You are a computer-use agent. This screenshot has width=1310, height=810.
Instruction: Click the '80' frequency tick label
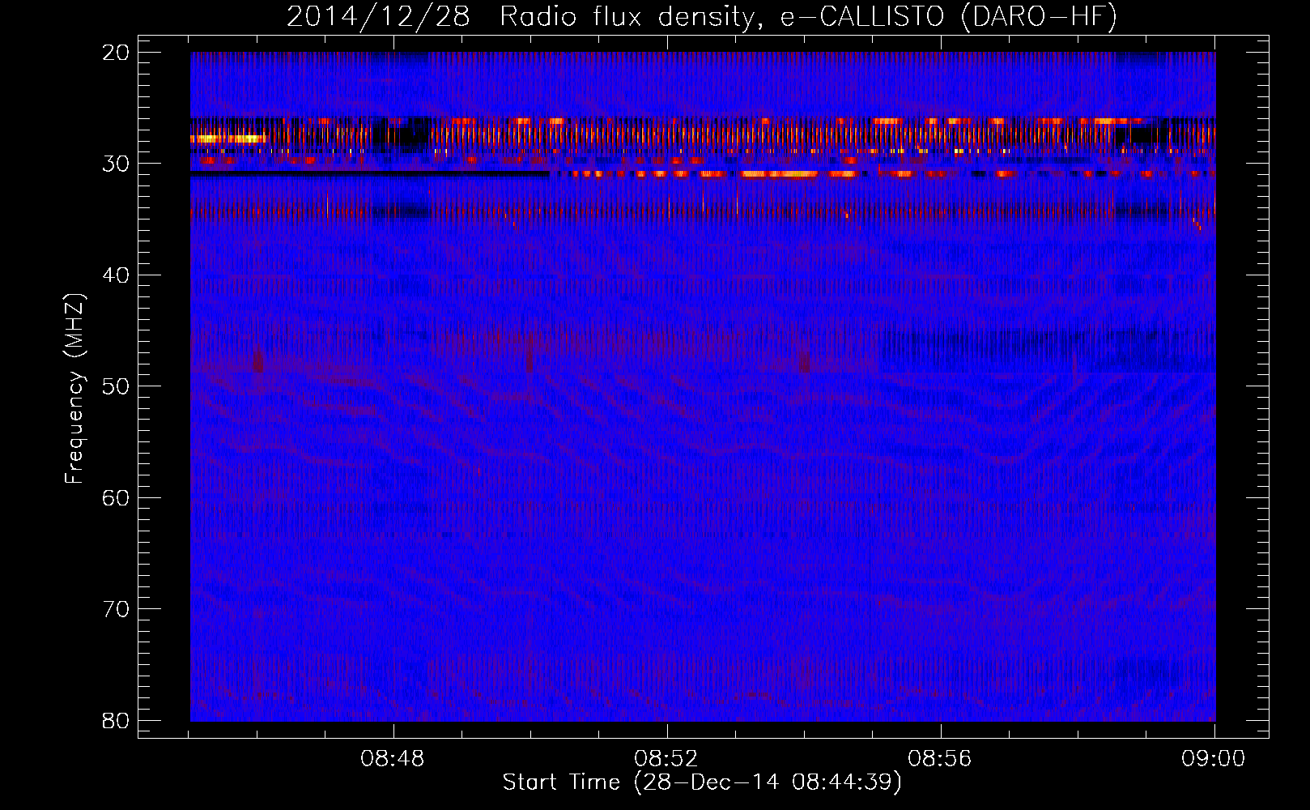pyautogui.click(x=116, y=720)
